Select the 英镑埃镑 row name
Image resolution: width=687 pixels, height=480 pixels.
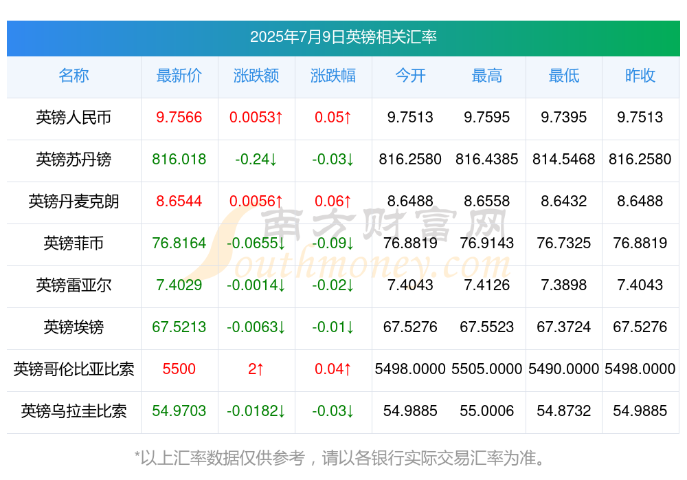(74, 327)
